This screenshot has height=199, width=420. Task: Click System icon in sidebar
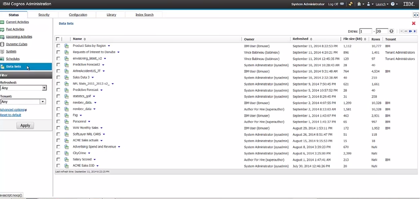coord(2,52)
